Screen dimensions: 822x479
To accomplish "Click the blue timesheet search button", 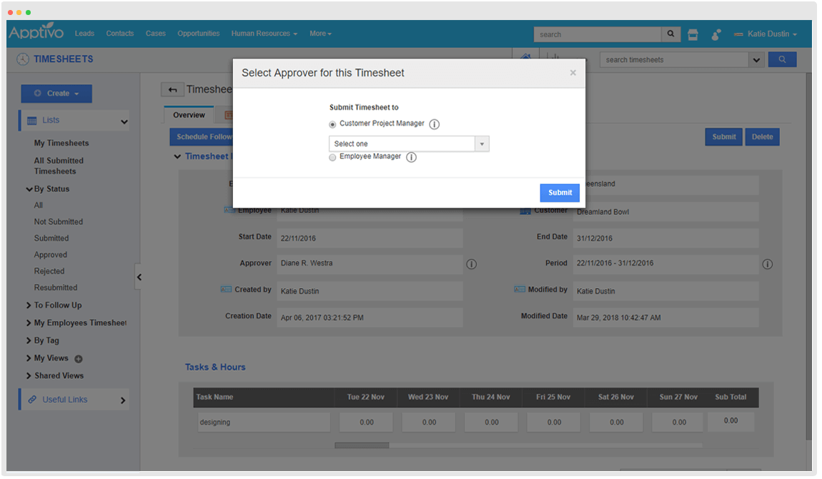I will [782, 60].
